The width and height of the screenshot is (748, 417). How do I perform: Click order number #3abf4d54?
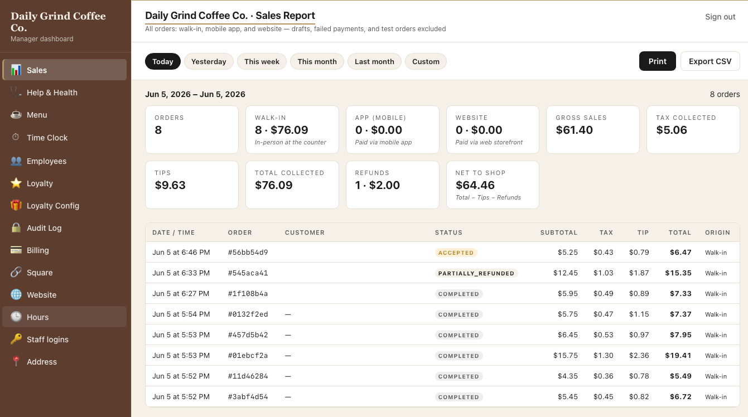point(248,397)
